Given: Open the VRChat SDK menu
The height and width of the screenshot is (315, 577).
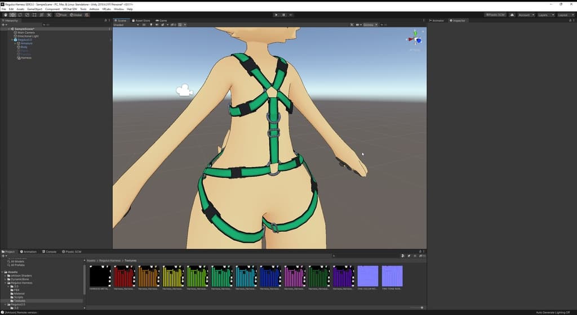Looking at the screenshot, I should pyautogui.click(x=70, y=9).
